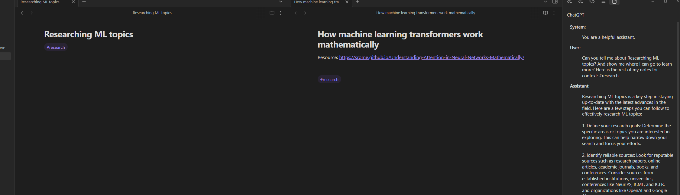This screenshot has height=195, width=680.
Task: Navigate forward in Researching ML topics pane
Action: pos(31,13)
